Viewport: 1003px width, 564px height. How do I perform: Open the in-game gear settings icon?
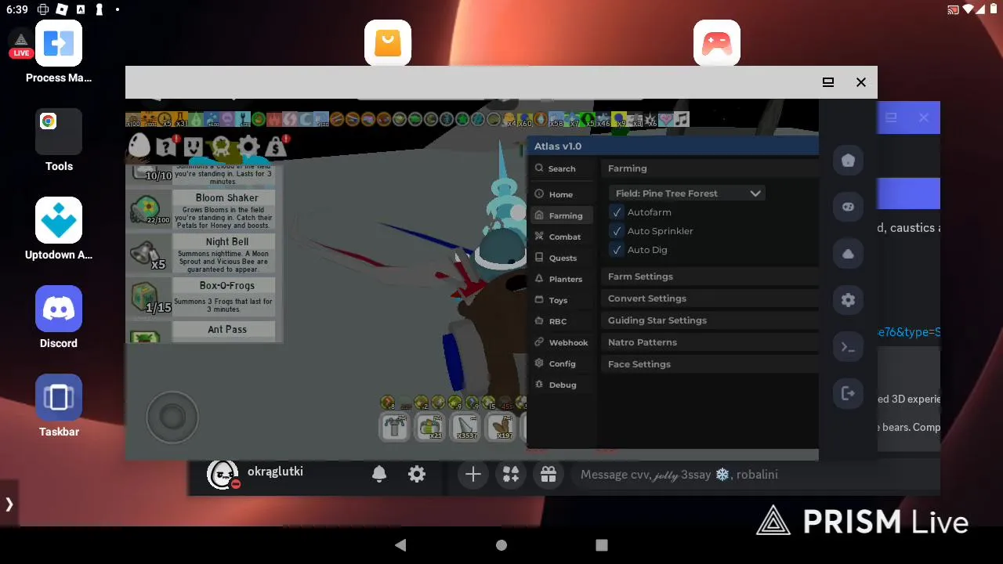pyautogui.click(x=249, y=146)
